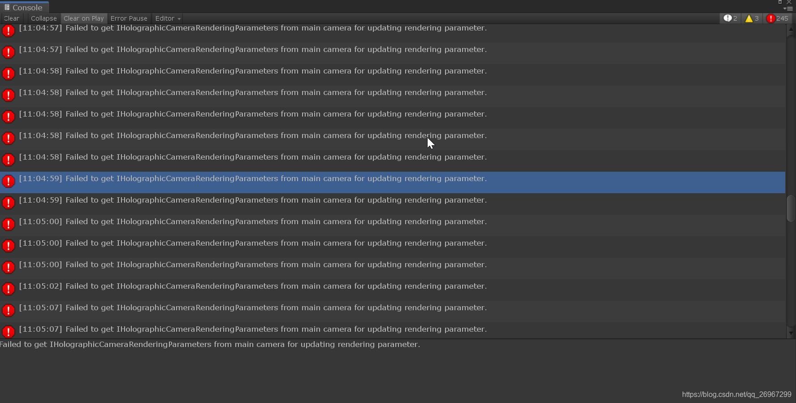This screenshot has height=403, width=796.
Task: Click the scrollbar up arrow
Action: tap(791, 29)
